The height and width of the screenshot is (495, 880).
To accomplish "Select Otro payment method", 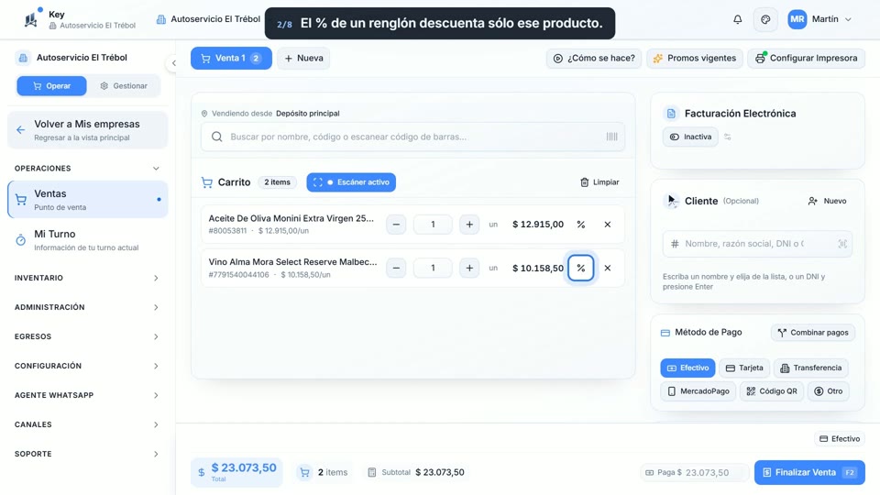I will point(829,391).
